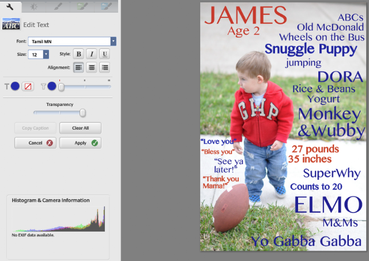Image resolution: width=369 pixels, height=261 pixels.
Task: Select the "Rice & Beans" text on photo
Action: tap(323, 89)
